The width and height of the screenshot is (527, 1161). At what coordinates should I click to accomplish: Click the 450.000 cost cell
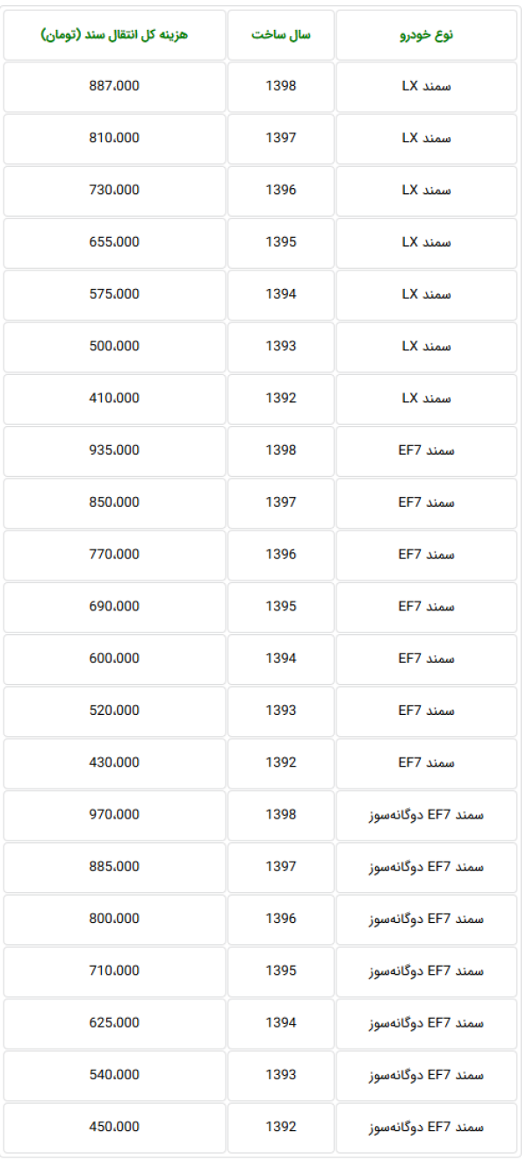114,1128
